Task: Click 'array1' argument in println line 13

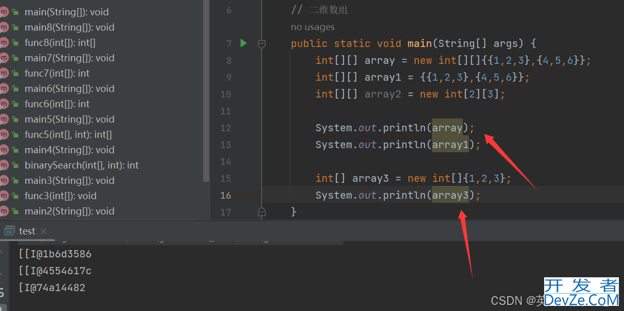Action: (x=450, y=145)
